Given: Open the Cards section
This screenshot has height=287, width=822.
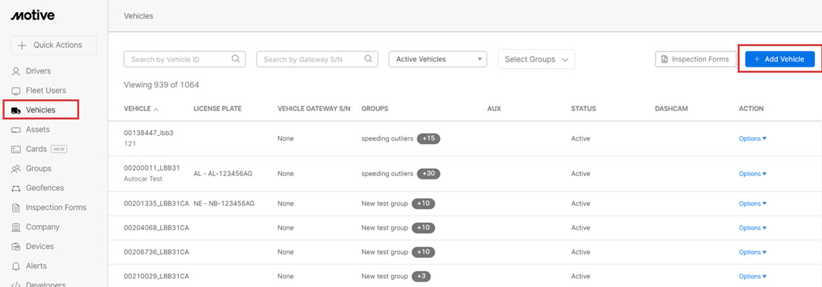Looking at the screenshot, I should coord(36,149).
